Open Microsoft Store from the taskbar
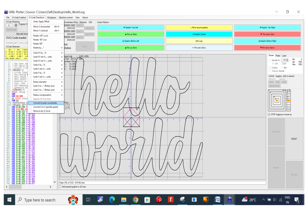Screen dimensions: 306x216 tap(147, 200)
